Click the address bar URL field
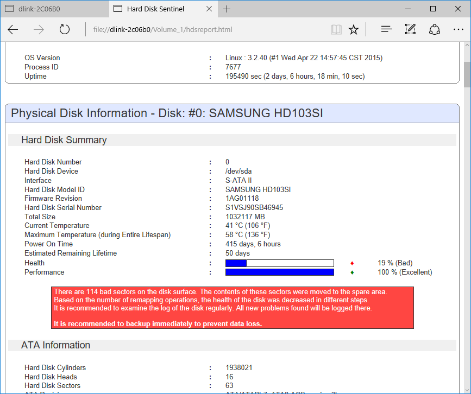 coord(208,29)
